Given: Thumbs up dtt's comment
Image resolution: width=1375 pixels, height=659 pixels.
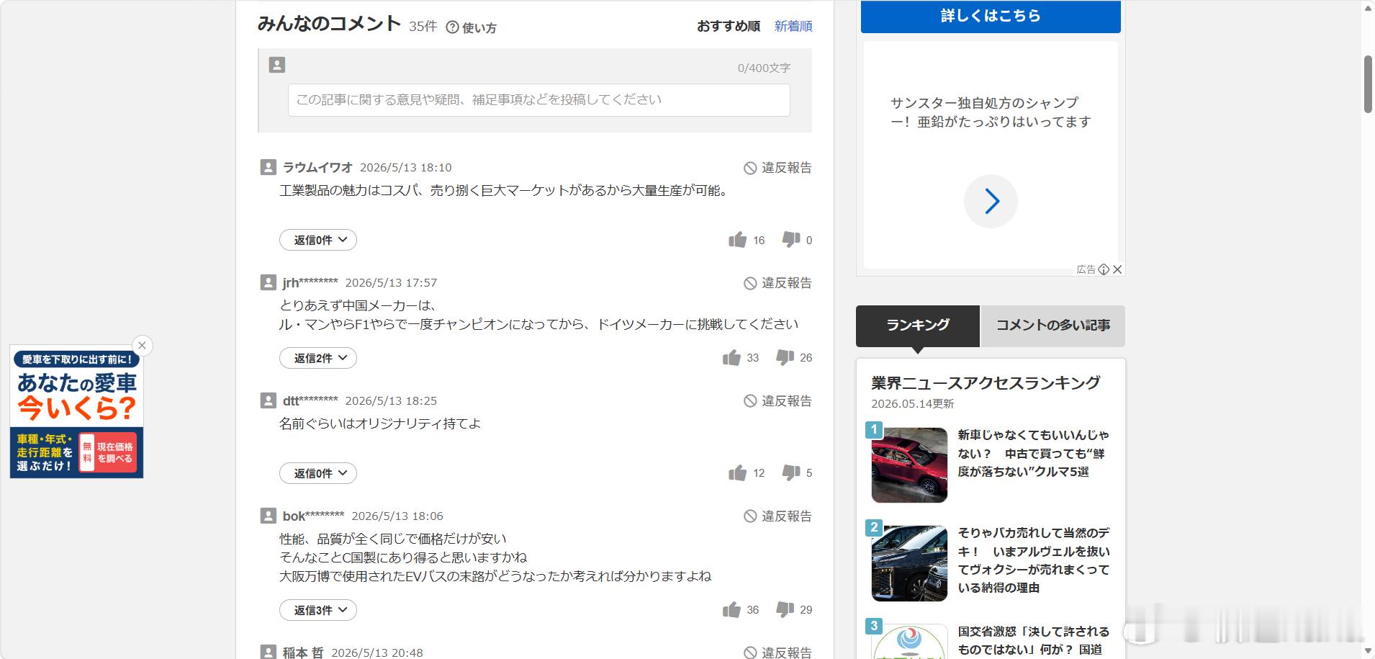Looking at the screenshot, I should pyautogui.click(x=737, y=472).
